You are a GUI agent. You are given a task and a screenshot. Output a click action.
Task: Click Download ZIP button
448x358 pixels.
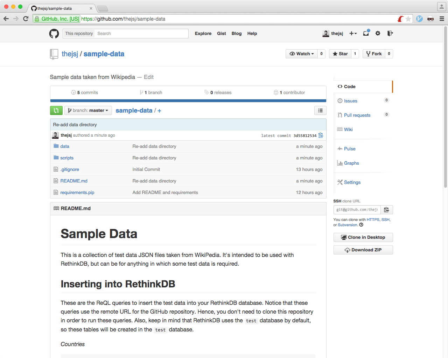point(363,250)
